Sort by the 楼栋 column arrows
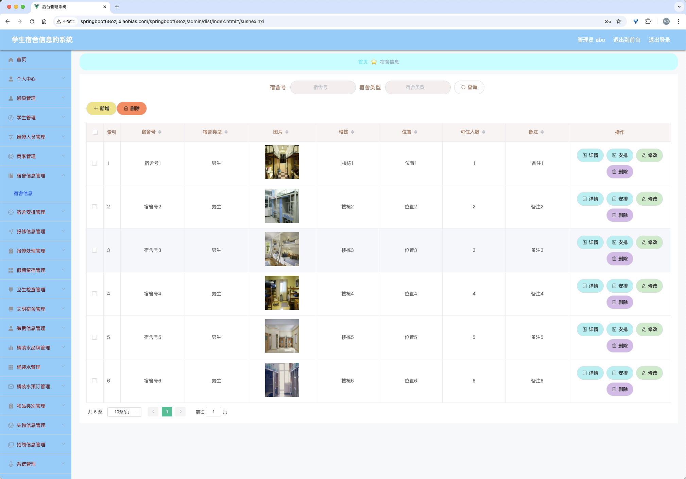 point(353,132)
